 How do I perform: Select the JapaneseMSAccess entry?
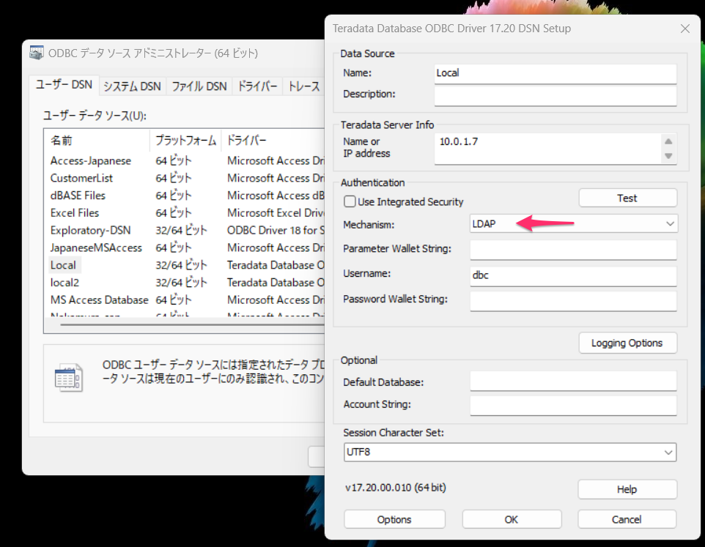(186, 248)
